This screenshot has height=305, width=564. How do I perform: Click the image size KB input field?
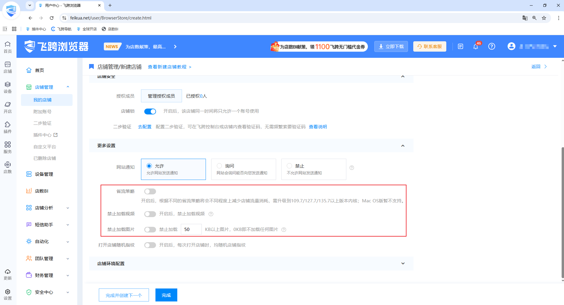(191, 229)
